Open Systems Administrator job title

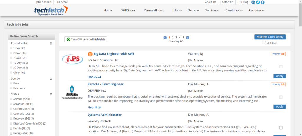click(x=105, y=115)
